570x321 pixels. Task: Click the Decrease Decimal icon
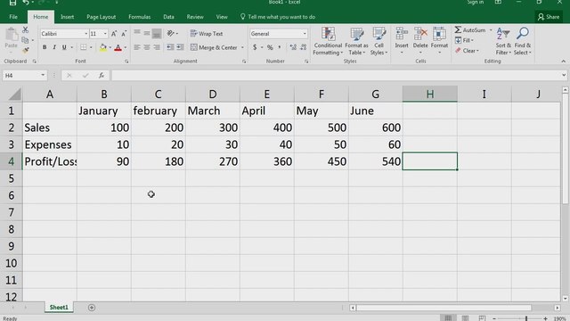pos(304,47)
